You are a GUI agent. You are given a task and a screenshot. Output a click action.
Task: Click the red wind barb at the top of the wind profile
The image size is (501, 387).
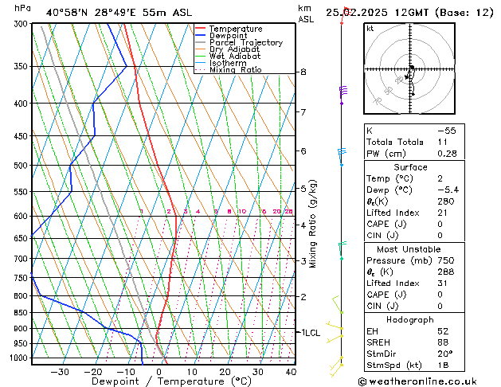(345, 15)
